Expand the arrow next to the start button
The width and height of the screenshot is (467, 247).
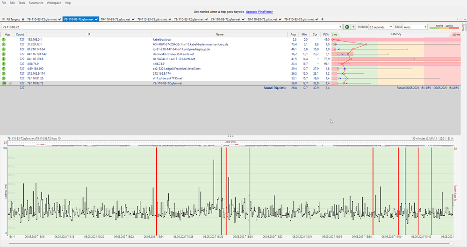tap(353, 27)
